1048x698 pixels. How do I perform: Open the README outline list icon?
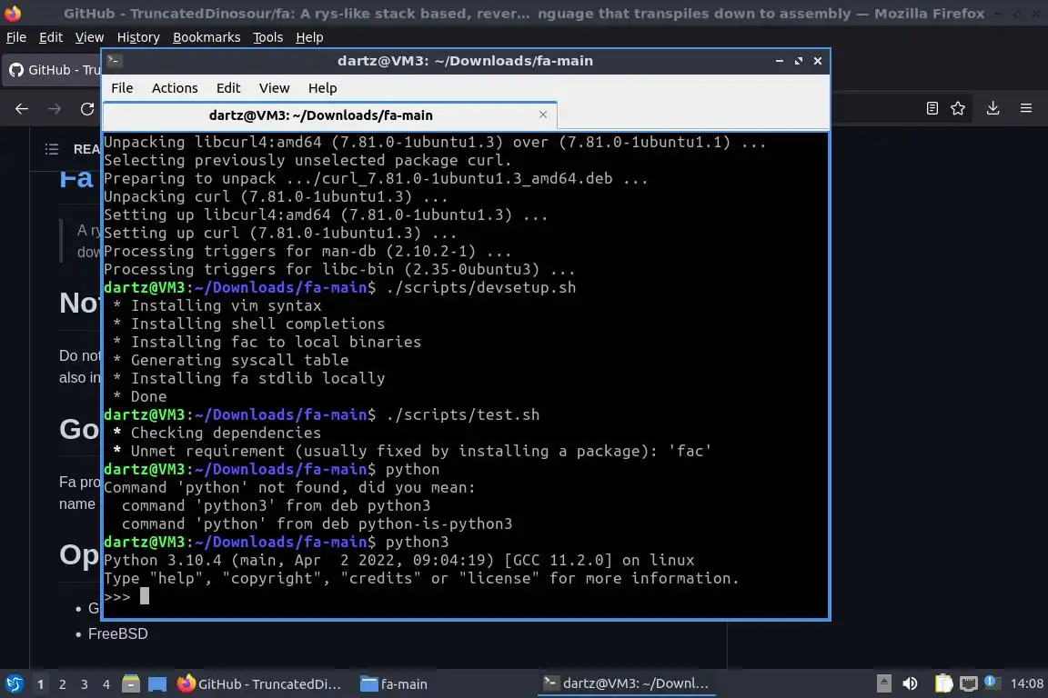coord(52,149)
